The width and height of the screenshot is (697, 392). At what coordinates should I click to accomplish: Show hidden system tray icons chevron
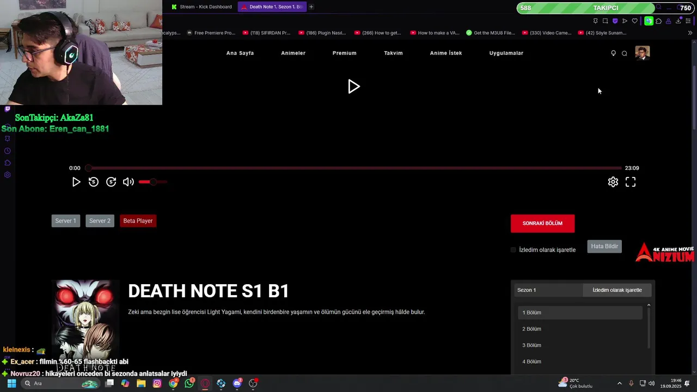tap(619, 383)
